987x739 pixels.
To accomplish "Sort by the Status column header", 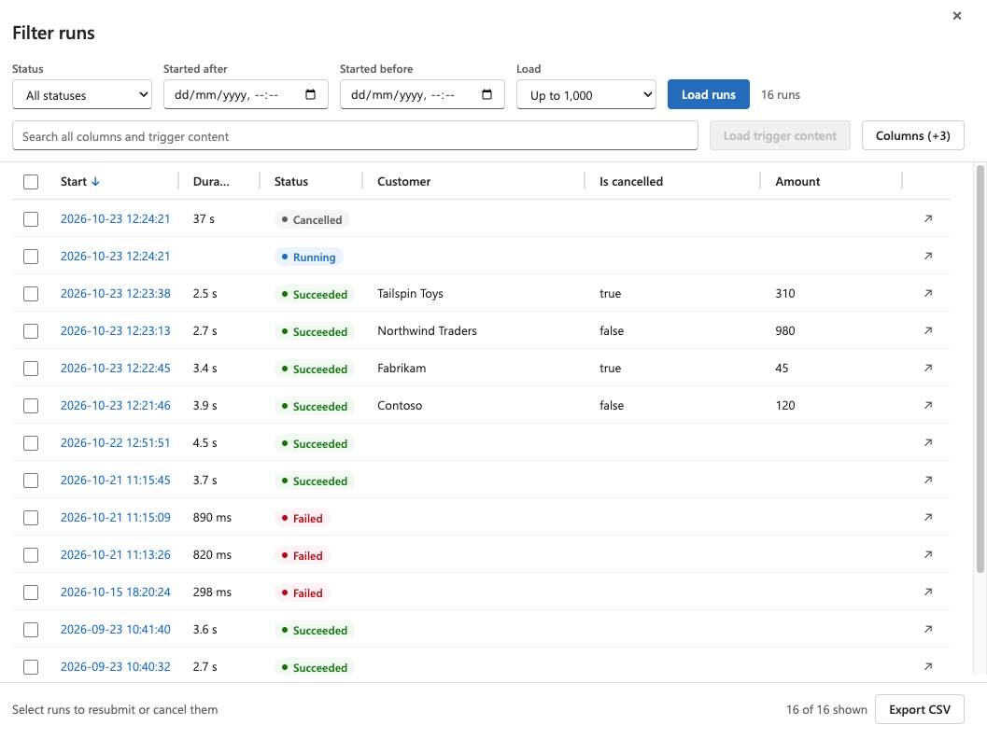I will pyautogui.click(x=291, y=181).
